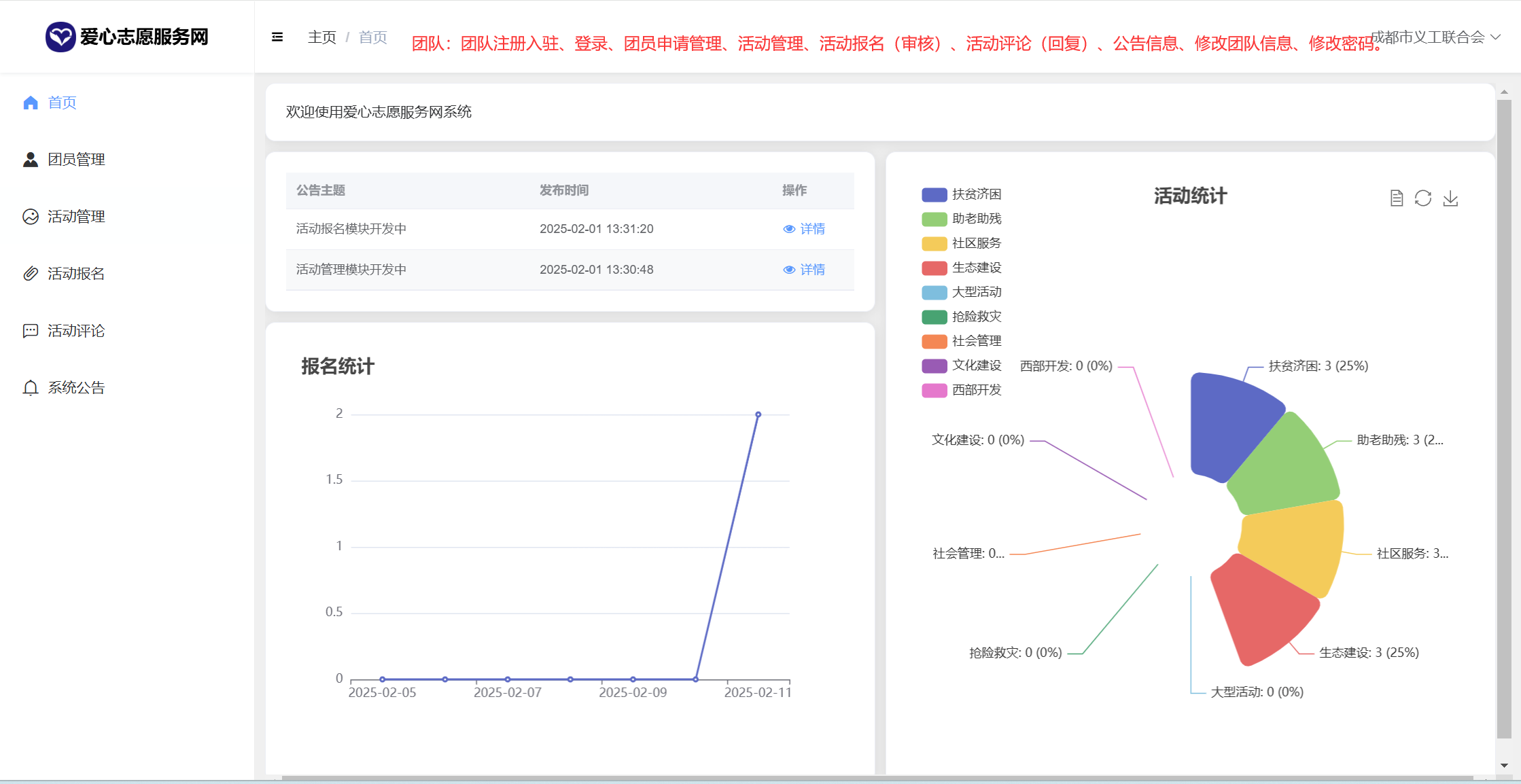This screenshot has height=784, width=1521.
Task: Click the red 生态建设 legend color swatch
Action: pyautogui.click(x=934, y=268)
